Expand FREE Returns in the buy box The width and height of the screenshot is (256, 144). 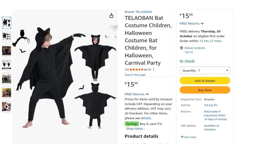tap(192, 24)
